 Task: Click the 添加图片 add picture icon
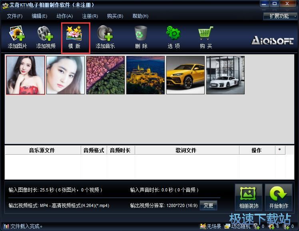pos(17,34)
